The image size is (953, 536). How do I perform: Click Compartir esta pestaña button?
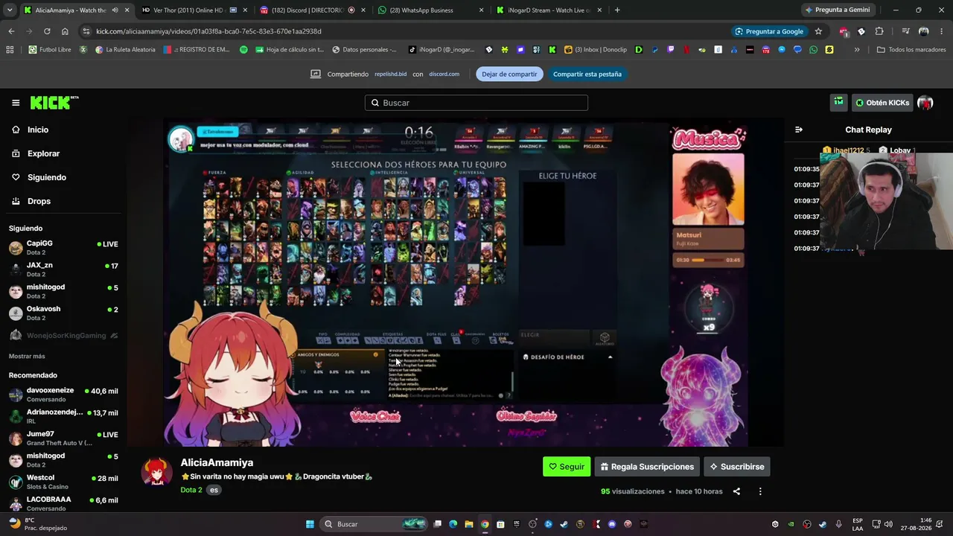tap(587, 74)
